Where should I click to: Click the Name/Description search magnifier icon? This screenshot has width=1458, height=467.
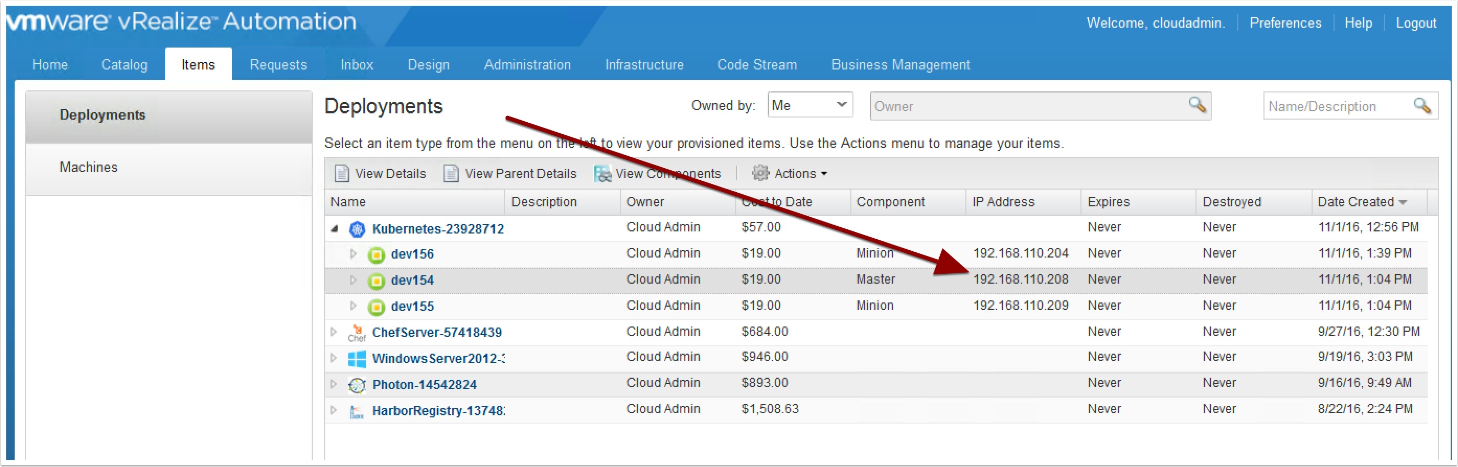pos(1421,106)
